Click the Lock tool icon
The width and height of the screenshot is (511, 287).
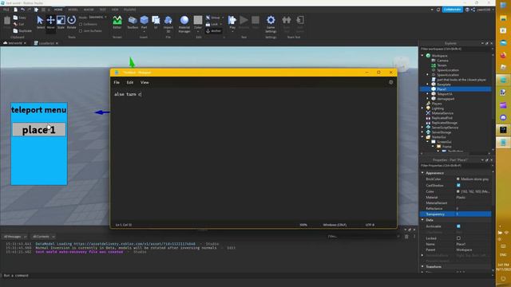pyautogui.click(x=208, y=24)
